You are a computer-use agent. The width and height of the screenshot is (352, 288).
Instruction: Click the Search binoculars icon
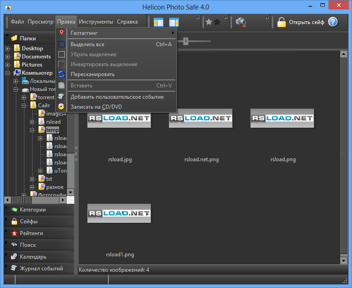point(14,245)
